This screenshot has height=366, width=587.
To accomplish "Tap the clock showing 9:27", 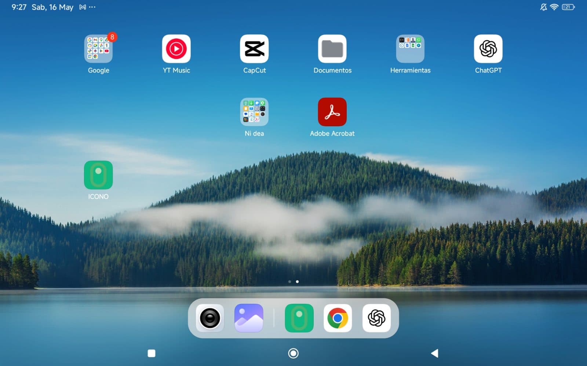I will click(x=19, y=7).
